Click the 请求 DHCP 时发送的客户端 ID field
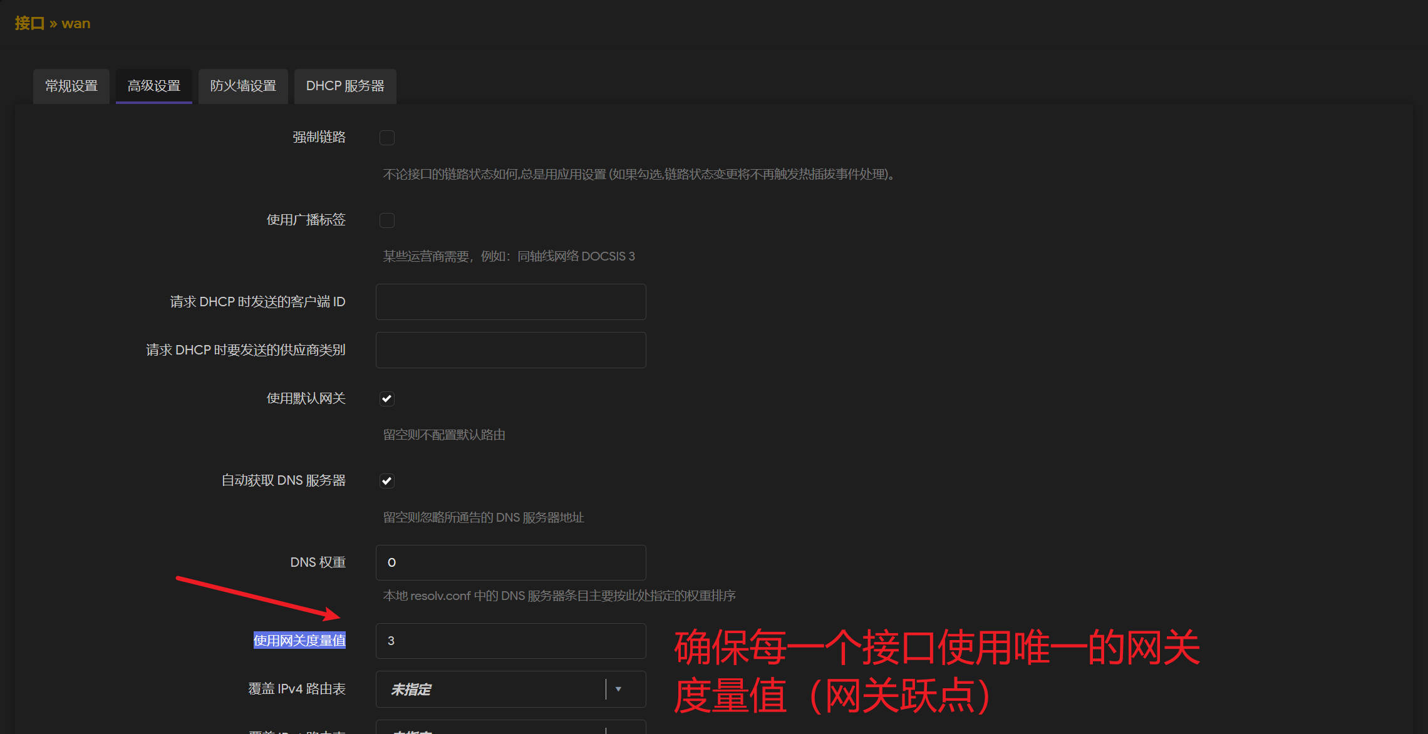The image size is (1428, 734). pos(510,301)
